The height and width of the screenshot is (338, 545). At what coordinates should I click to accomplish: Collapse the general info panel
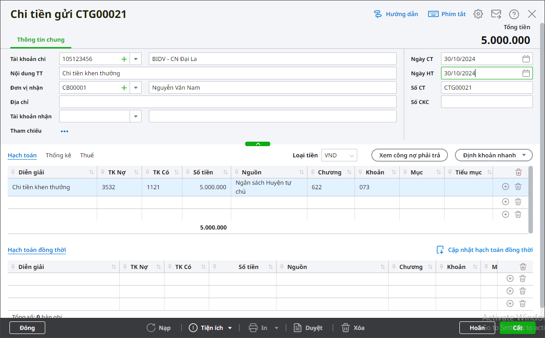[x=258, y=144]
